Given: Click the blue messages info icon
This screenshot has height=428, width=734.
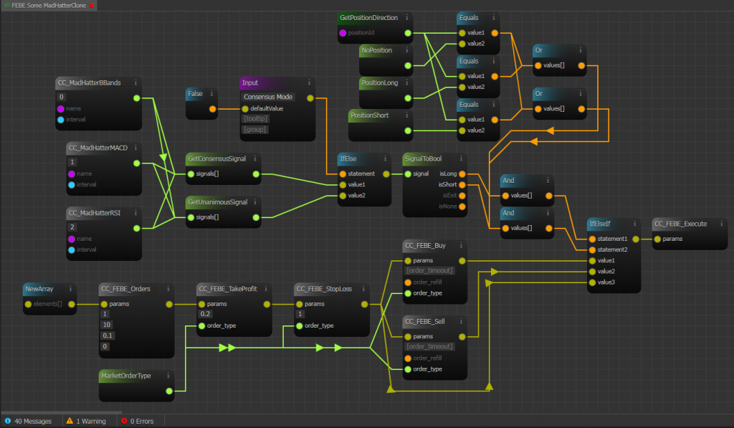Looking at the screenshot, I should pyautogui.click(x=7, y=421).
